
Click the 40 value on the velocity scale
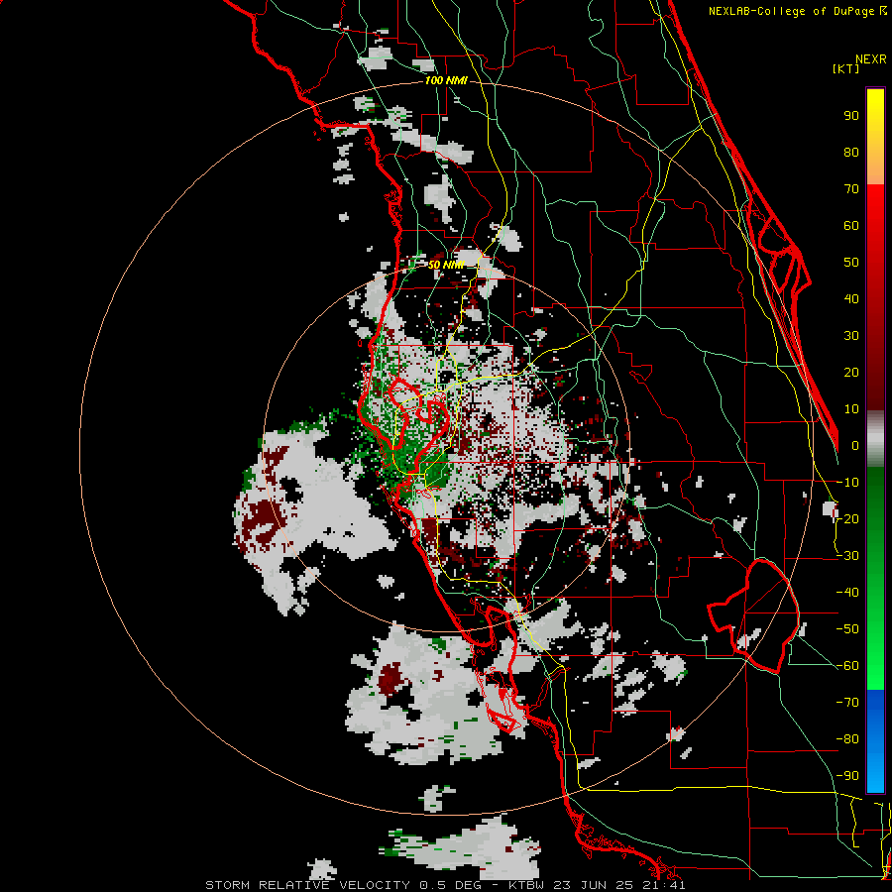[x=851, y=298]
